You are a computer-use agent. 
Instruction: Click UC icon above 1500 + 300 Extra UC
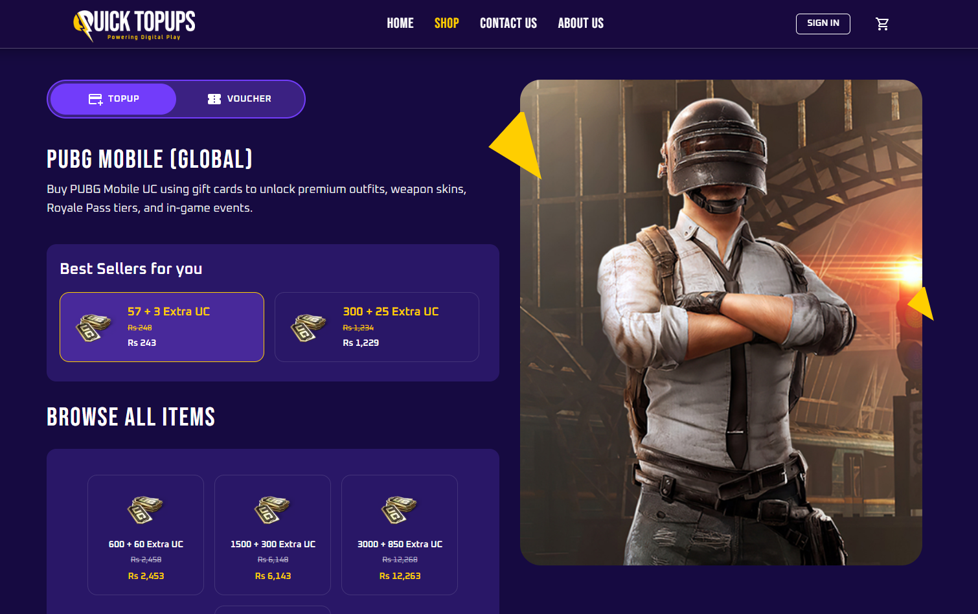273,510
